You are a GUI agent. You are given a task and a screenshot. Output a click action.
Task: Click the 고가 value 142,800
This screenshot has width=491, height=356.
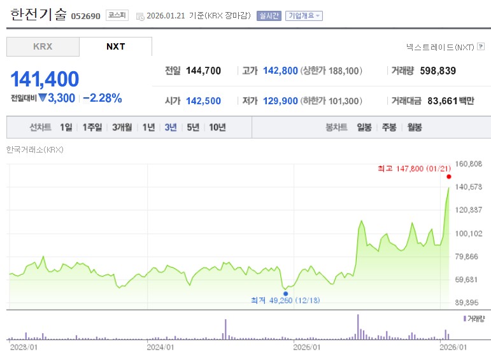(280, 71)
